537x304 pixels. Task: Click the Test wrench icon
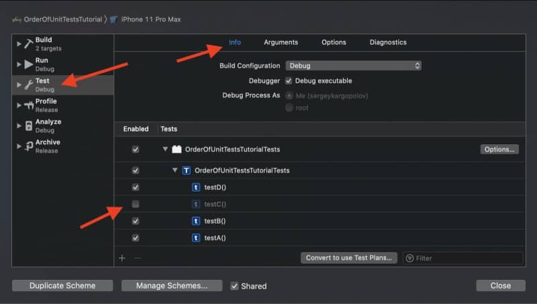tap(29, 85)
